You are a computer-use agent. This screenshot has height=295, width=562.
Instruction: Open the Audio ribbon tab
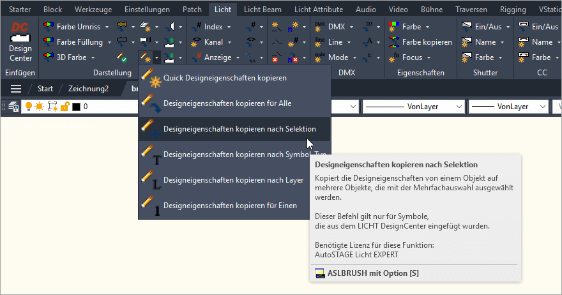[365, 10]
